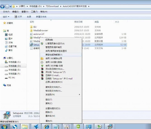This screenshot has width=151, height=129.
Task: Go to TDDownload in the address bar
Action: pyautogui.click(x=52, y=6)
